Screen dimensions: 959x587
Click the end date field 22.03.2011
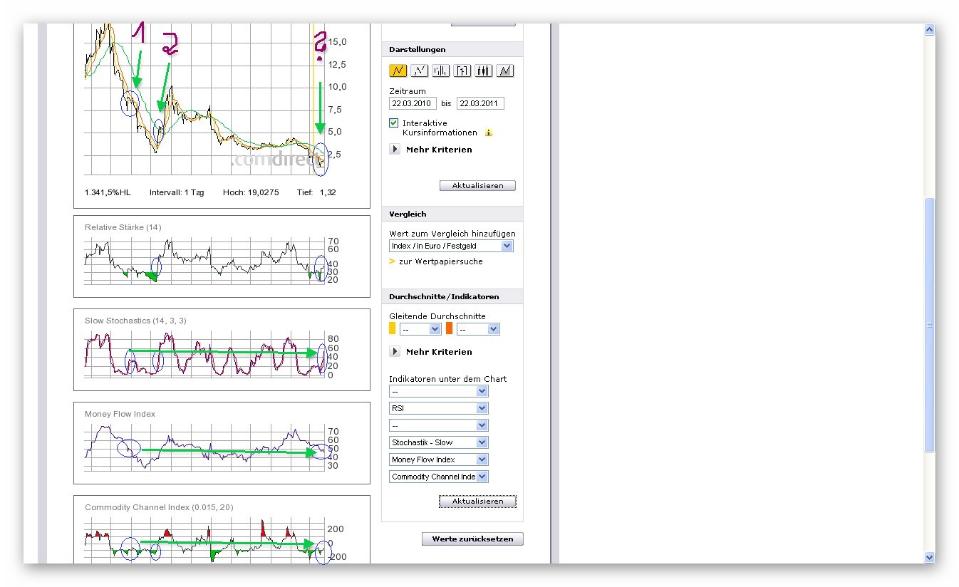point(480,103)
